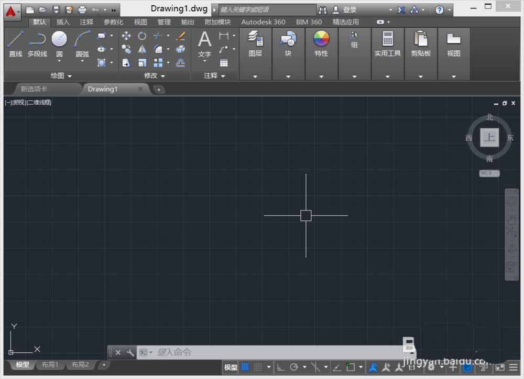
Task: Select the 圆弧 (Arc) tool
Action: [82, 43]
